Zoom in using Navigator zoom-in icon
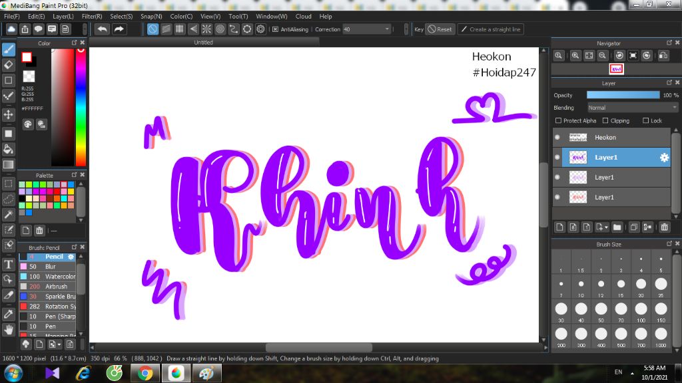Viewport: 682px width, 383px height. (575, 56)
